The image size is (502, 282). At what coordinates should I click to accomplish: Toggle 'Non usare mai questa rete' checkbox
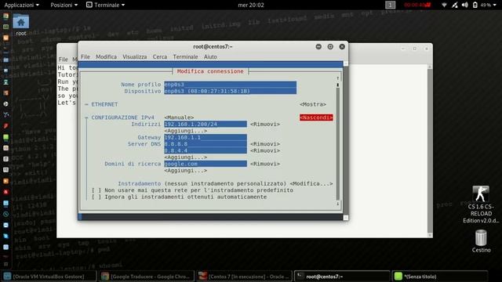point(96,190)
